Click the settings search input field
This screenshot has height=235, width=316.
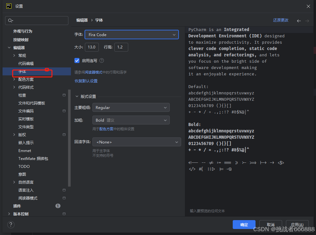click(x=37, y=21)
